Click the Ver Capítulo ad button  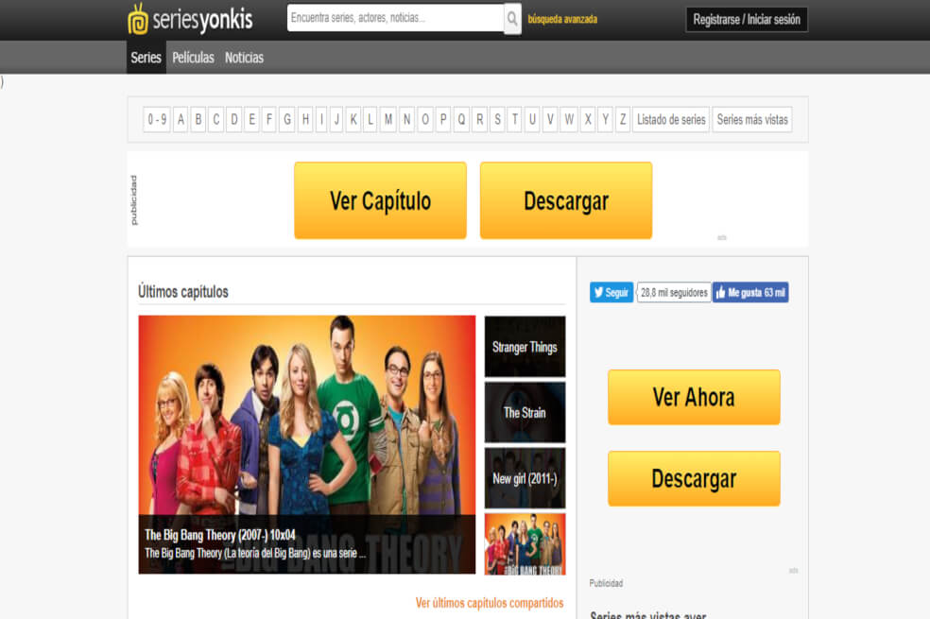pos(380,200)
